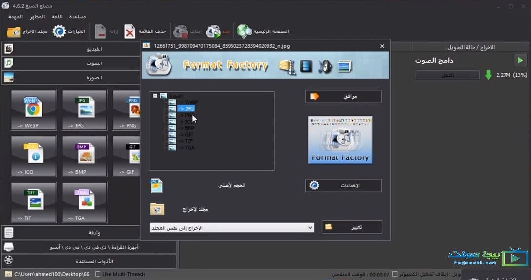This screenshot has width=531, height=280.
Task: Select the JPG conversion tile
Action: (x=84, y=110)
